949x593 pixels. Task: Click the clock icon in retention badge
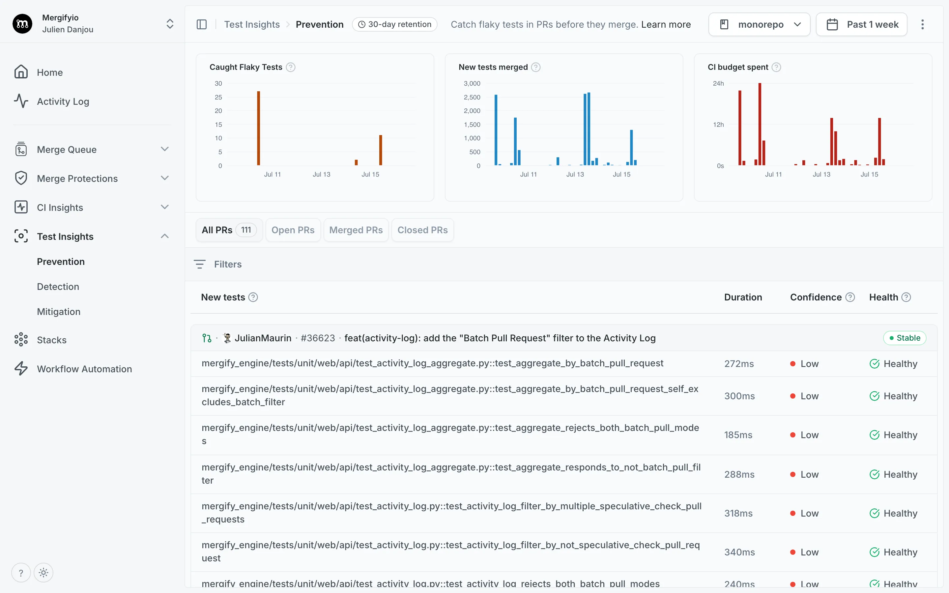click(x=361, y=24)
